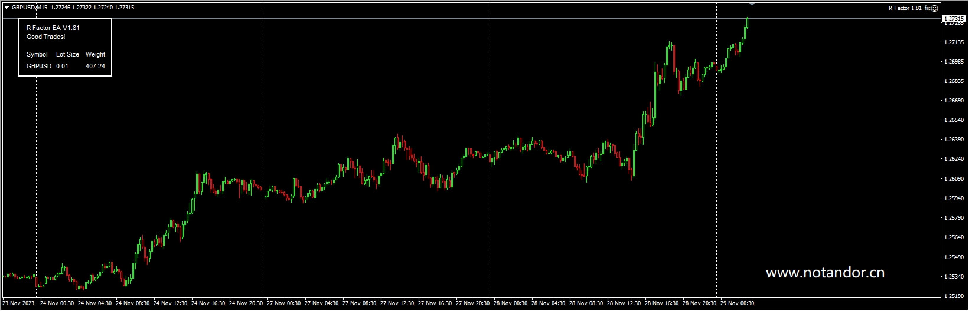Click the smiley face EA status icon
This screenshot has width=969, height=311.
(934, 8)
